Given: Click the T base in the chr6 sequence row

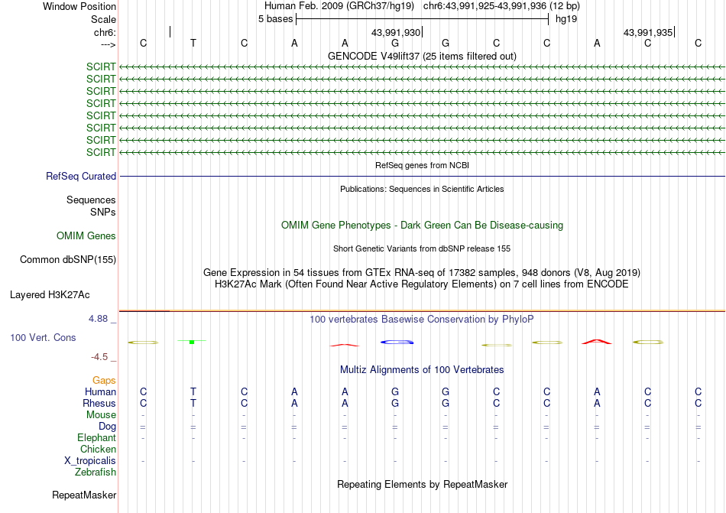Looking at the screenshot, I should (193, 43).
